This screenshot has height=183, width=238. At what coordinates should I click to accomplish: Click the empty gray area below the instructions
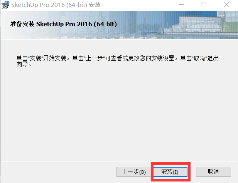[118, 113]
